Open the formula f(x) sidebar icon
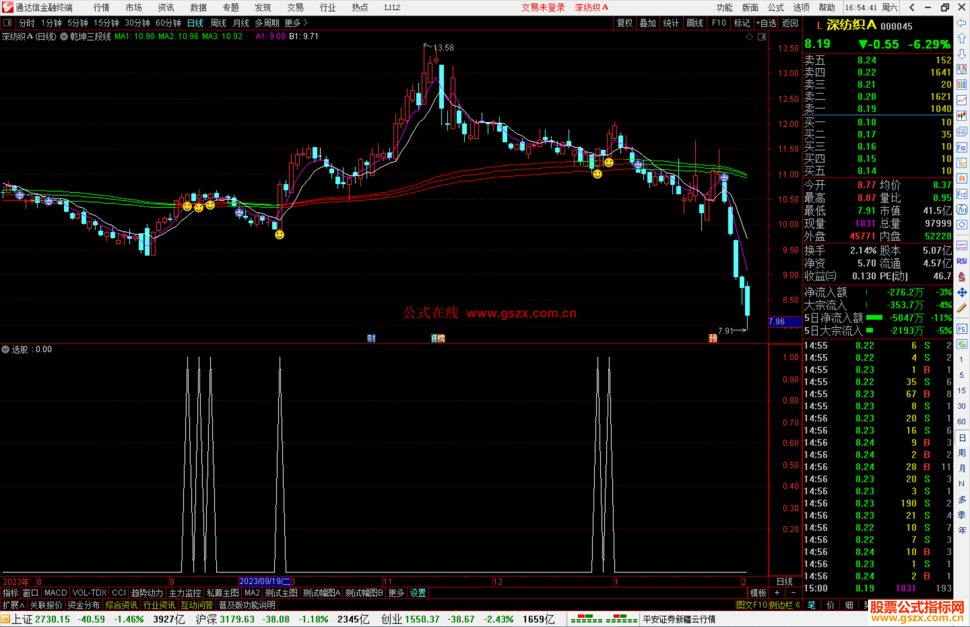The image size is (970, 627). [961, 209]
